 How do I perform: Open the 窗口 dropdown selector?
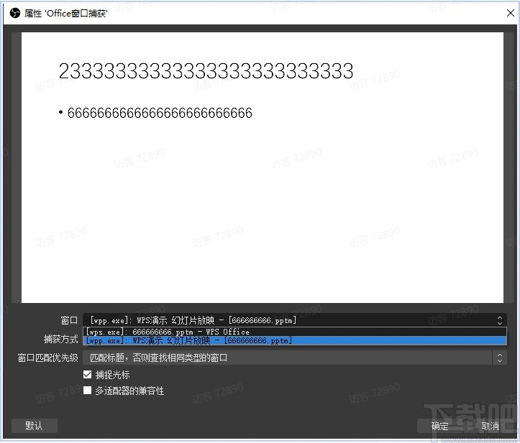(295, 320)
